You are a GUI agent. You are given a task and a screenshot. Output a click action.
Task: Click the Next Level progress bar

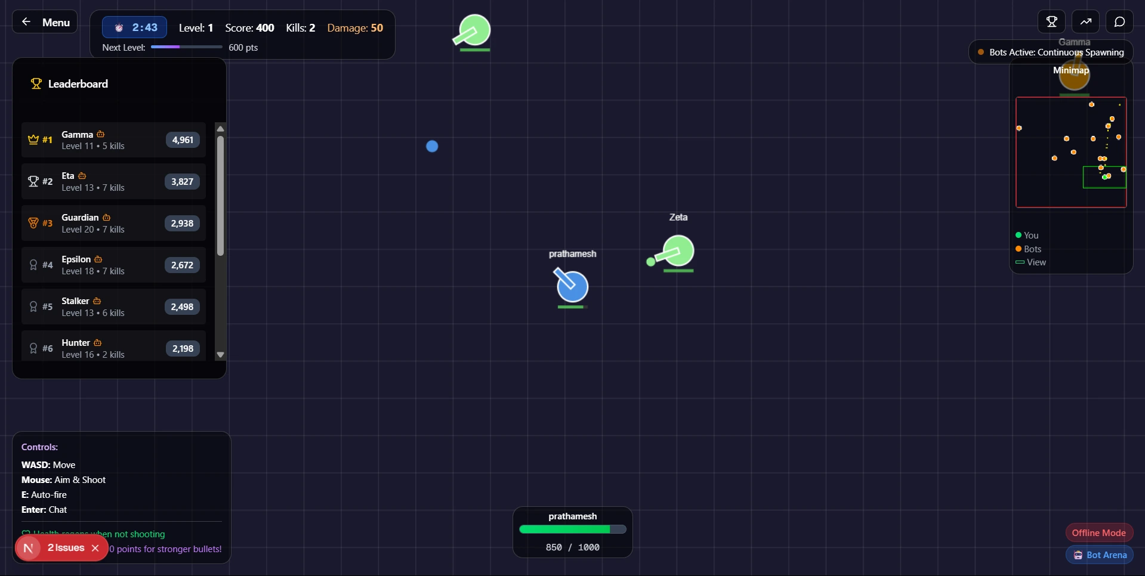pyautogui.click(x=186, y=47)
